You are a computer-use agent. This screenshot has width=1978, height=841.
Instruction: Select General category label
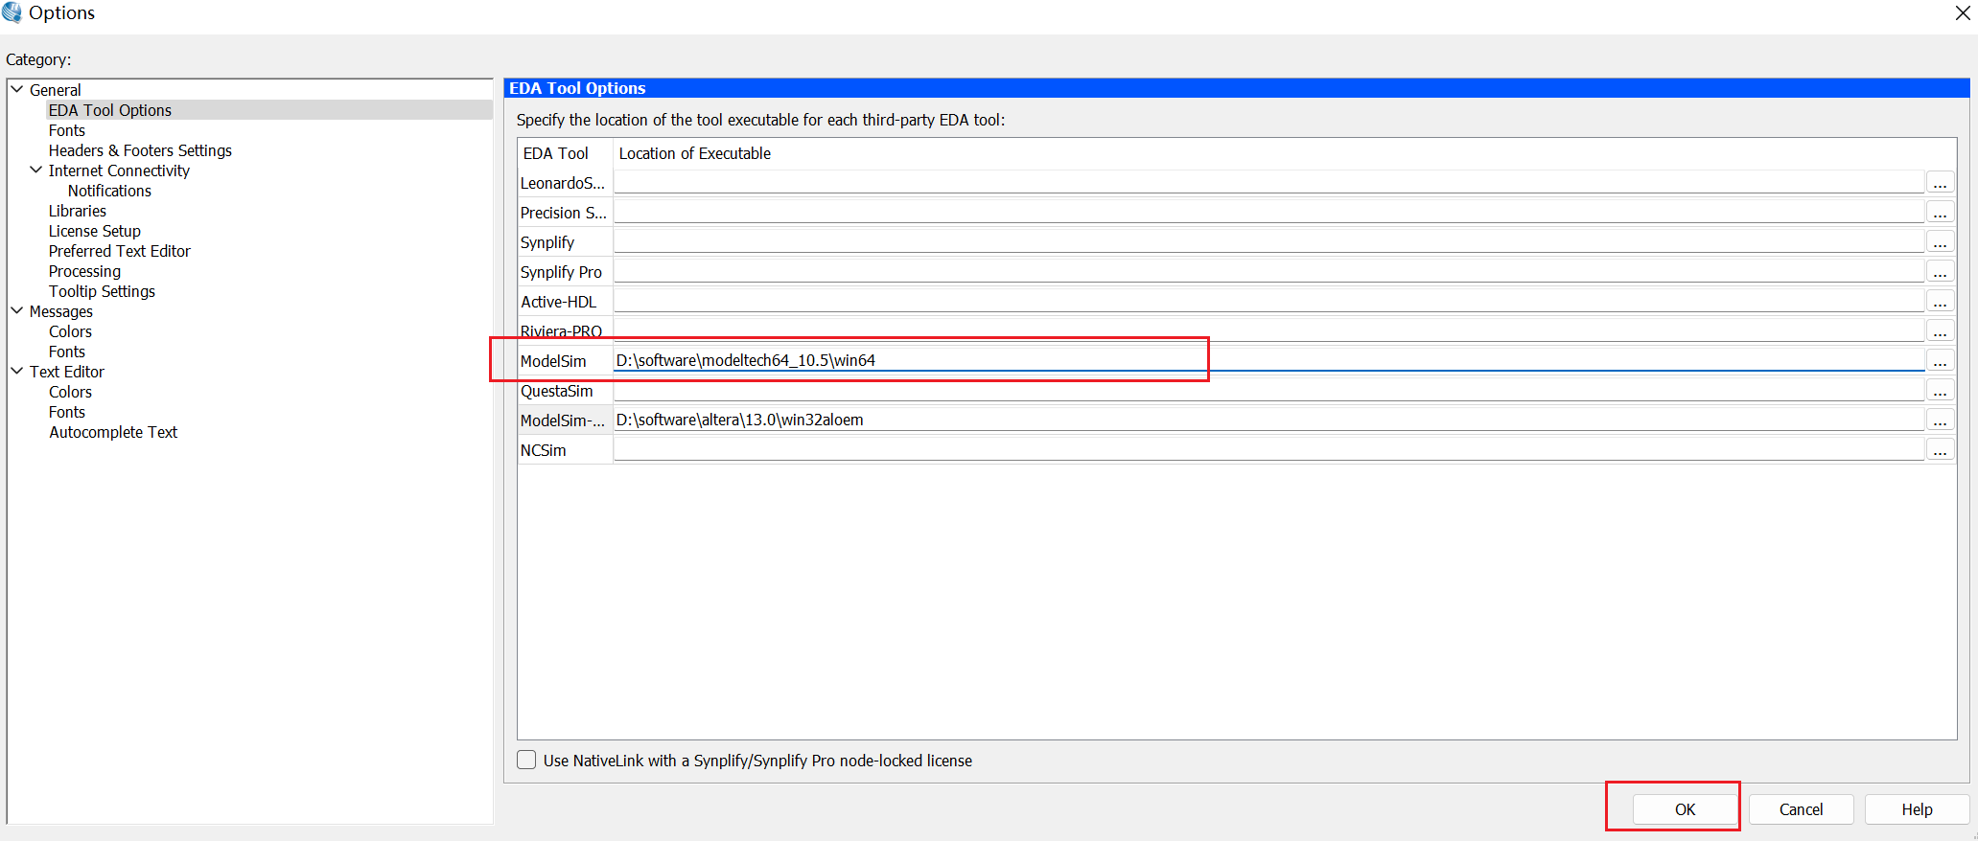(56, 90)
